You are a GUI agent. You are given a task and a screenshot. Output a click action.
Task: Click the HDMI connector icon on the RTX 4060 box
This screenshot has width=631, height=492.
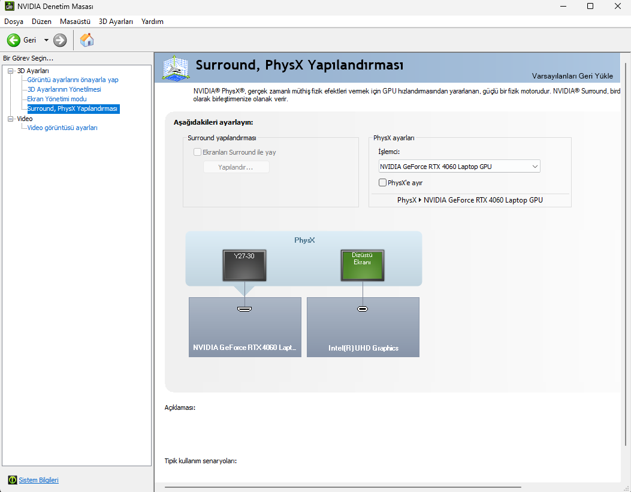[x=244, y=309]
